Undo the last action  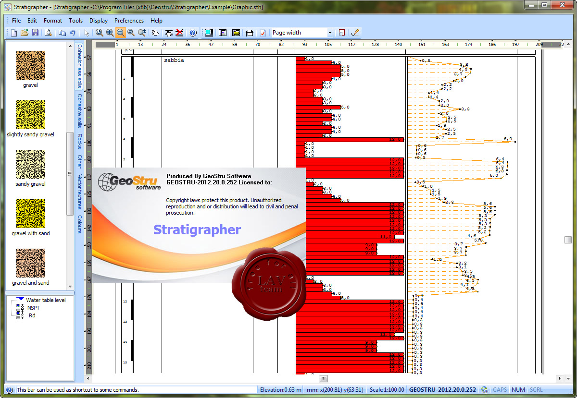(73, 33)
